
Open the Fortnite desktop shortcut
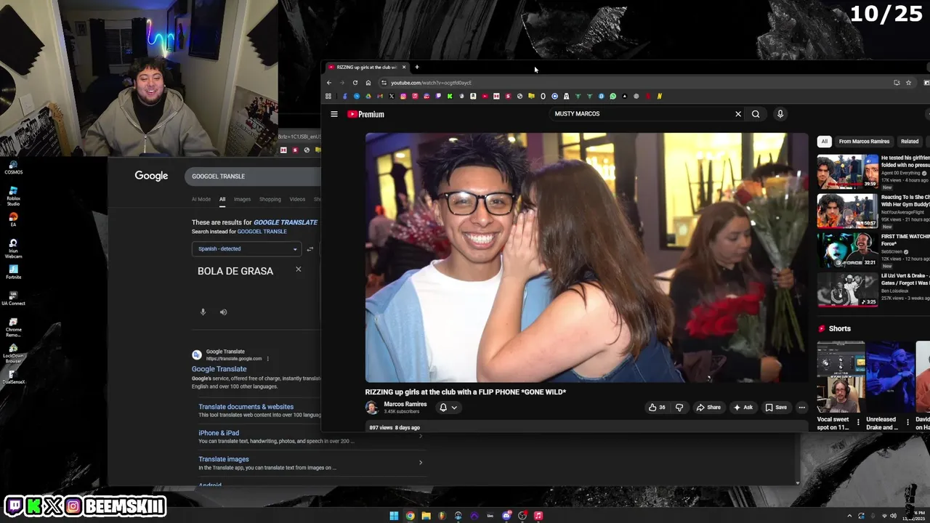click(x=13, y=270)
